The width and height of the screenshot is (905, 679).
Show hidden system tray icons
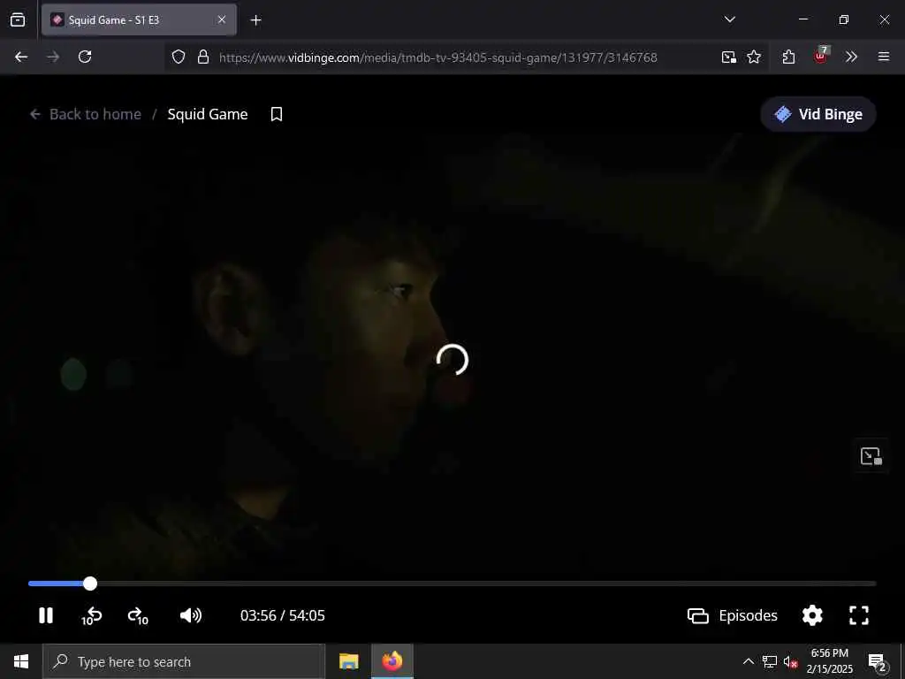[748, 661]
